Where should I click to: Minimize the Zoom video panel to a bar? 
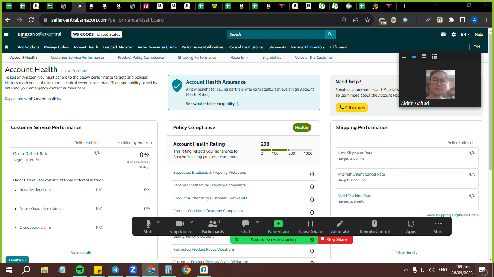404,57
